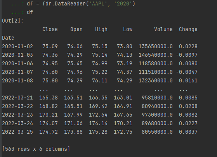Image resolution: width=217 pixels, height=157 pixels.
Task: Click the date 2020-01-06
Action: (x=17, y=63)
